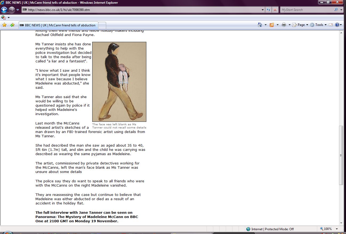Select the BBC NEWS McCann article tab
Image resolution: width=346 pixels, height=234 pixels.
coord(58,25)
